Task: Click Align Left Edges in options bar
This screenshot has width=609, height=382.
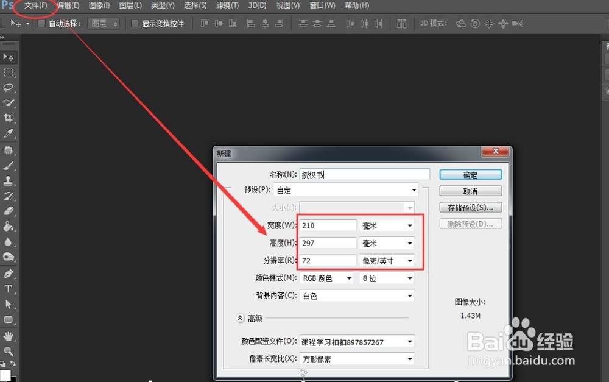Action: pos(251,24)
